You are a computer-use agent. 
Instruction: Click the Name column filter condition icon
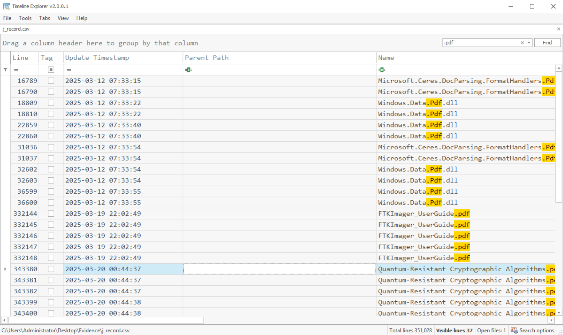click(382, 70)
